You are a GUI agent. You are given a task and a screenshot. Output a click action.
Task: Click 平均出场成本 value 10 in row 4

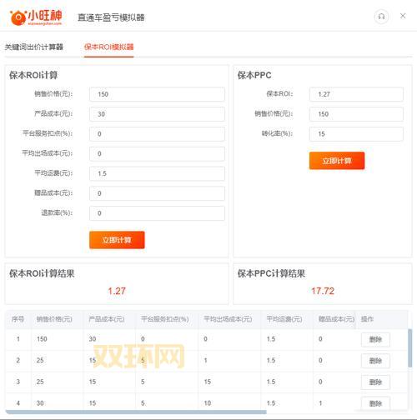click(x=208, y=403)
